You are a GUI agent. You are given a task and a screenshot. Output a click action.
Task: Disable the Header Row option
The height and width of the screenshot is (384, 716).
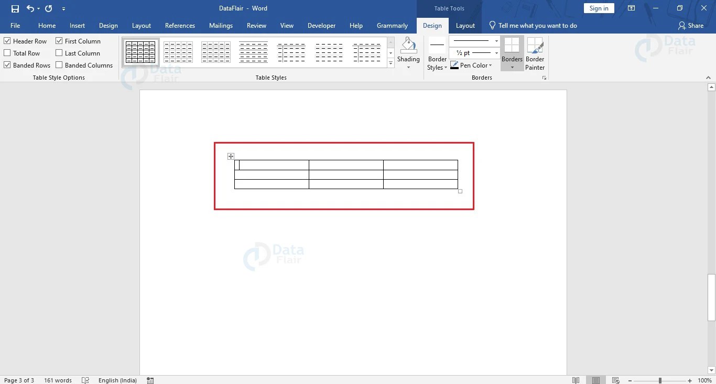(7, 41)
